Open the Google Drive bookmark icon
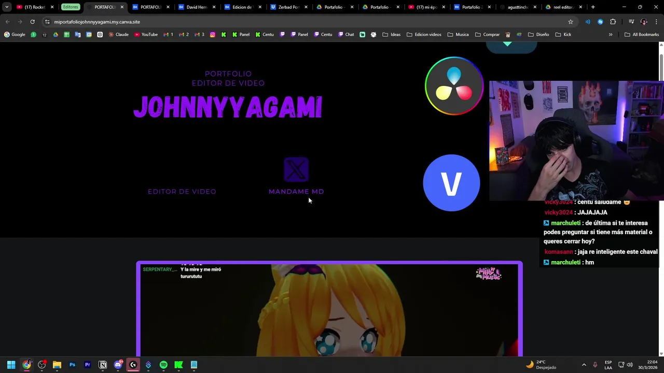Image resolution: width=664 pixels, height=373 pixels. [x=56, y=35]
